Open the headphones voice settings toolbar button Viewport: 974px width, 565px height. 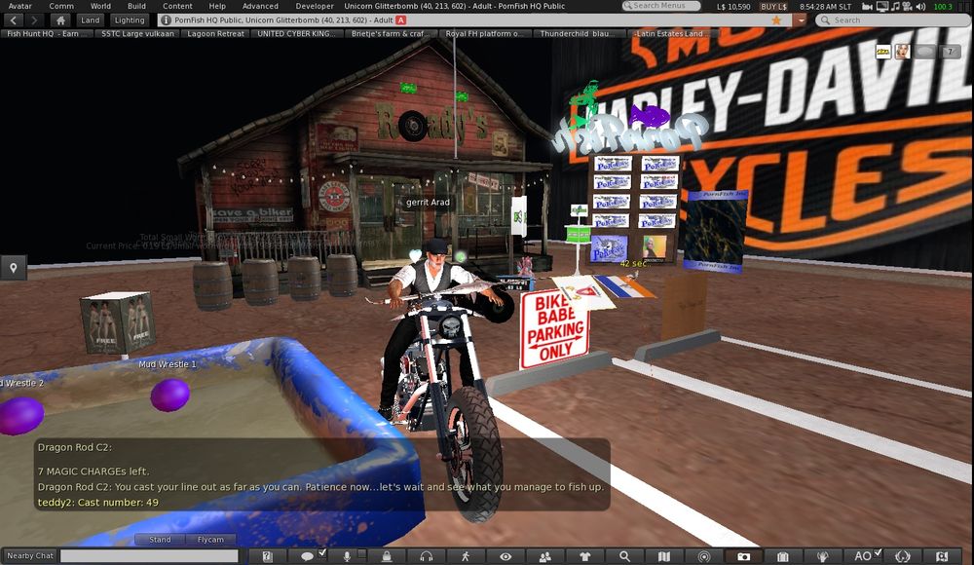[427, 556]
